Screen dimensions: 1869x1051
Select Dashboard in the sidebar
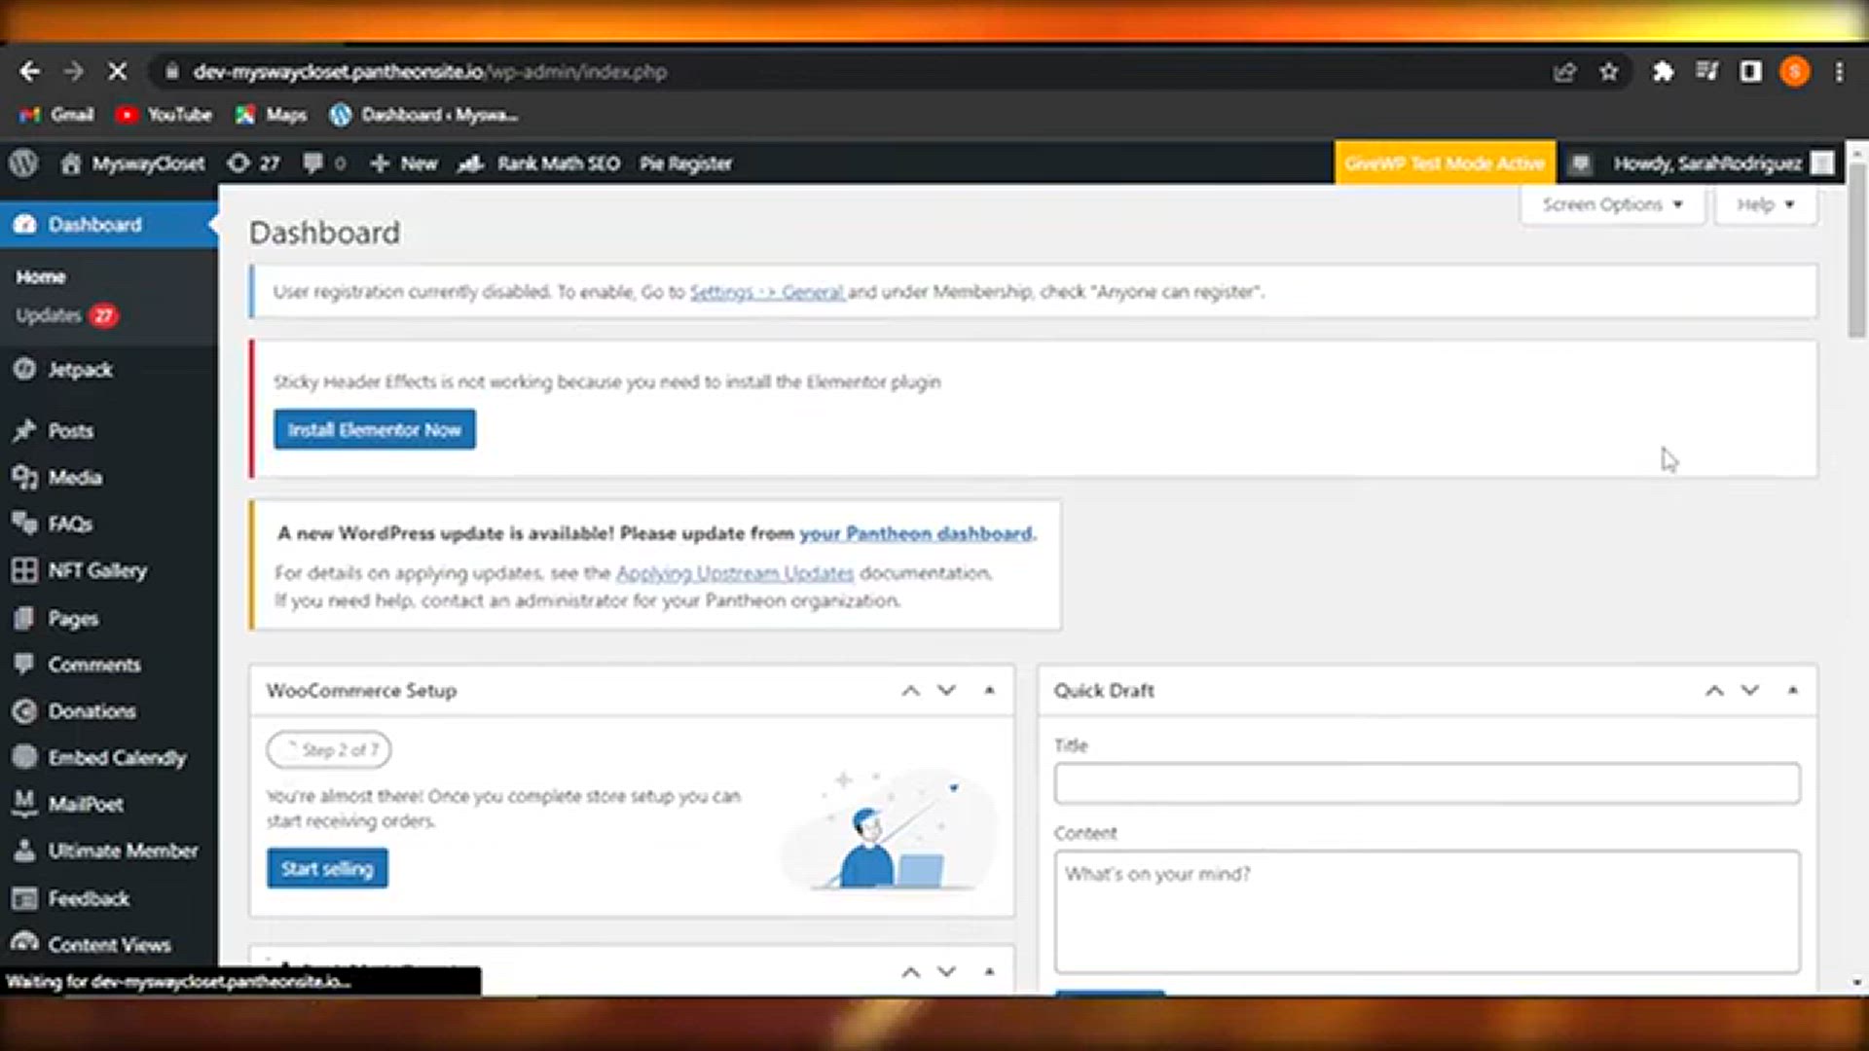point(109,225)
